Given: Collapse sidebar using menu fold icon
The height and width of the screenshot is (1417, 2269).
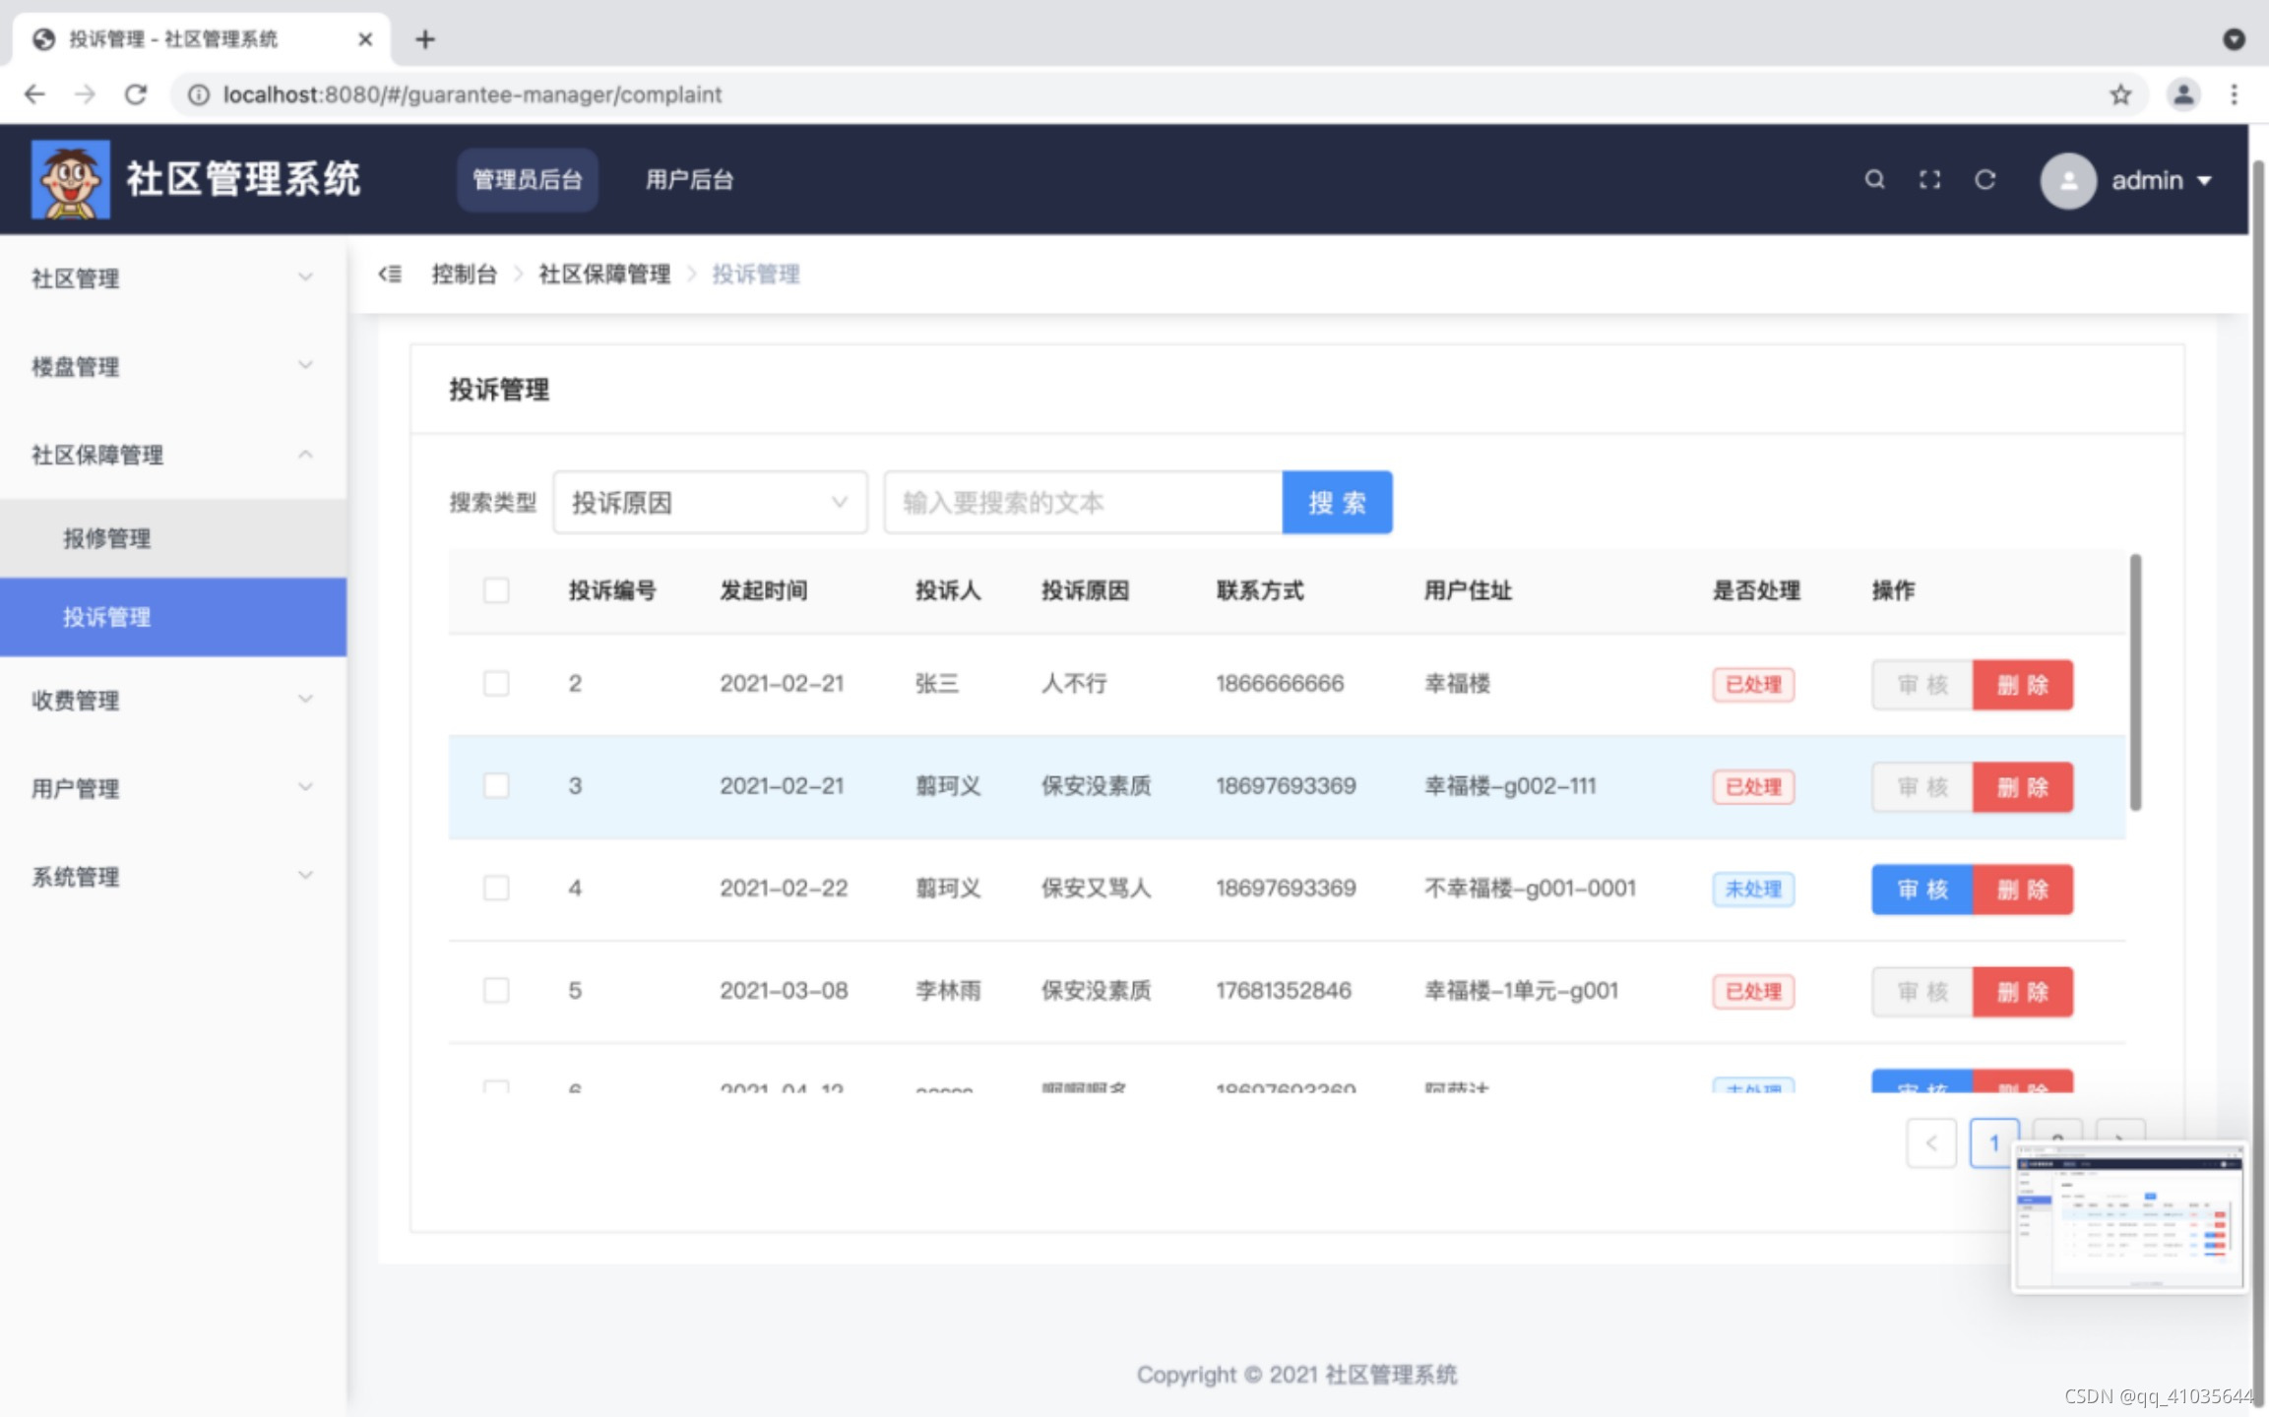Looking at the screenshot, I should [x=390, y=274].
